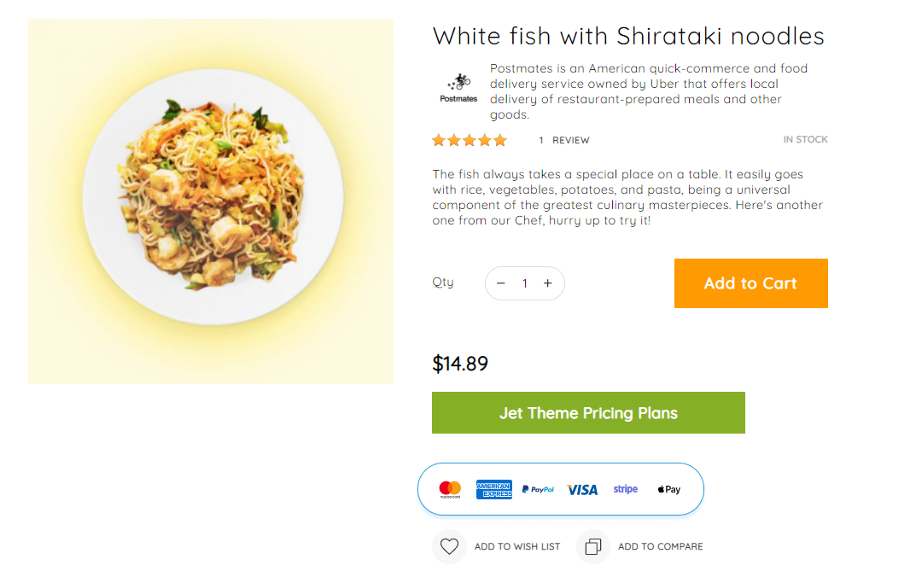
Task: Click the Postmates brand logo
Action: coord(458,88)
